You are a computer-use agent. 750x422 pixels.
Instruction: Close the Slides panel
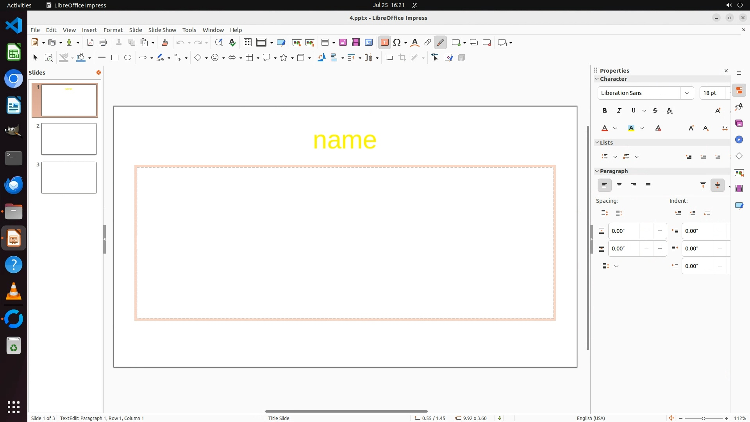(x=98, y=73)
